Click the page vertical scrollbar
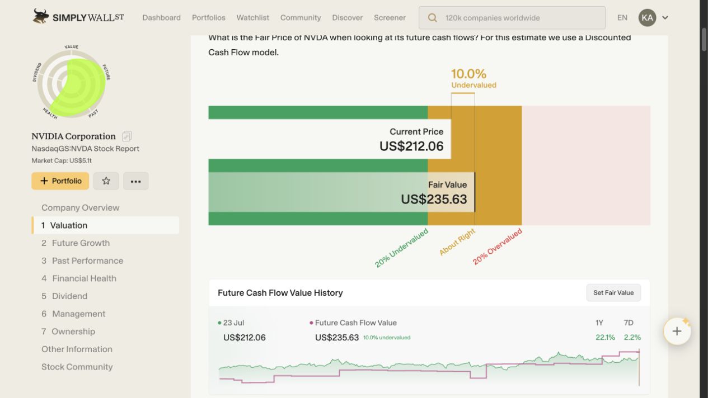The image size is (708, 398). coord(704,39)
